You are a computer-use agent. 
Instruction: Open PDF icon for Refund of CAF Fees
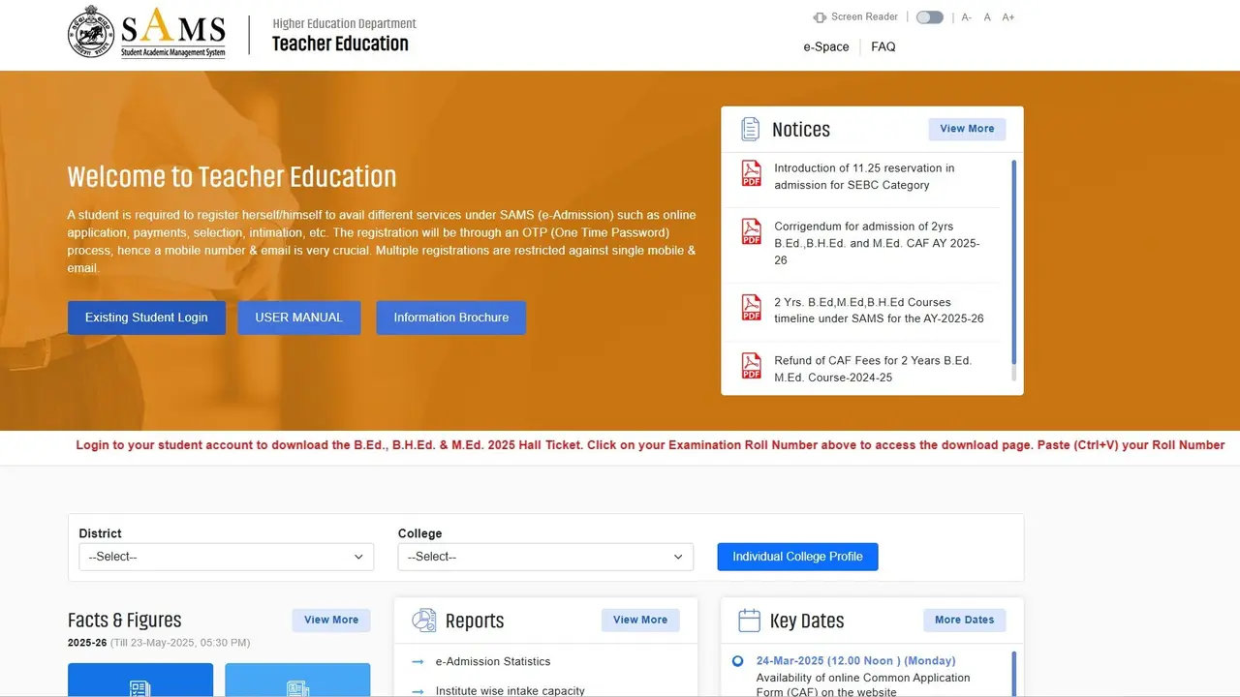click(751, 366)
